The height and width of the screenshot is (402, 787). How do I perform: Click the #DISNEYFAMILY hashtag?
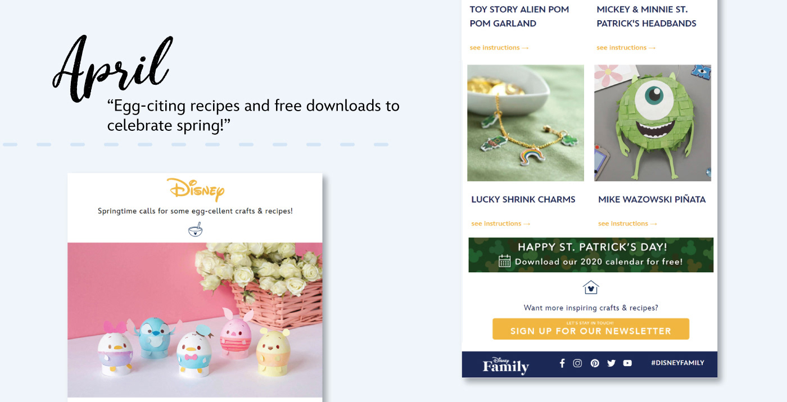(x=677, y=363)
